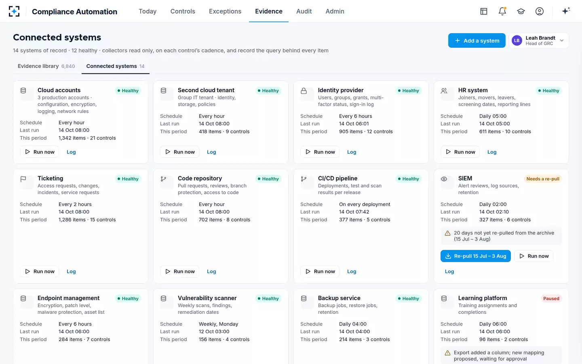Click the Backup service Healthy badge
This screenshot has width=582, height=364.
click(x=409, y=298)
